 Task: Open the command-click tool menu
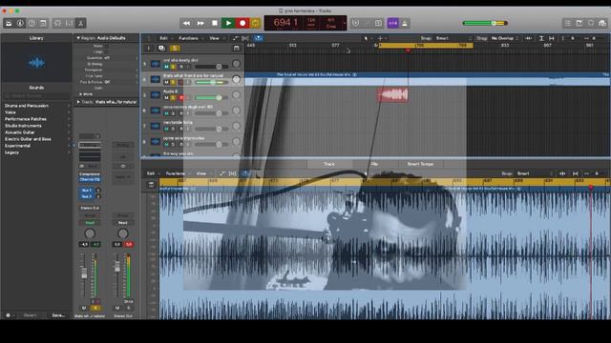(382, 38)
